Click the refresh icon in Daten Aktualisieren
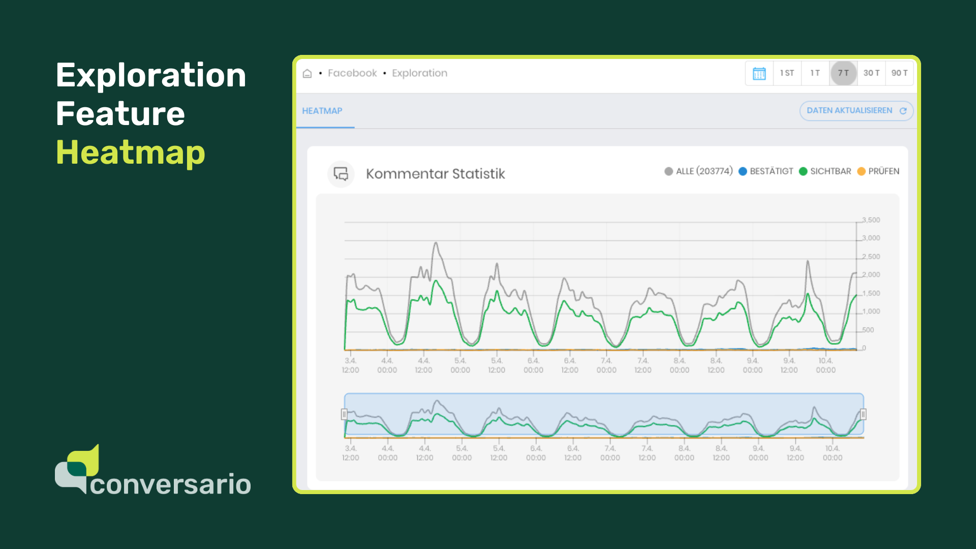The image size is (976, 549). (903, 111)
